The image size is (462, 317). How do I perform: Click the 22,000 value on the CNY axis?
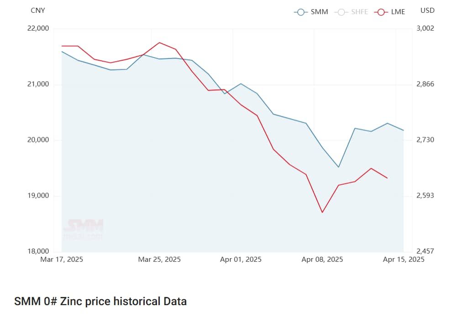[38, 28]
